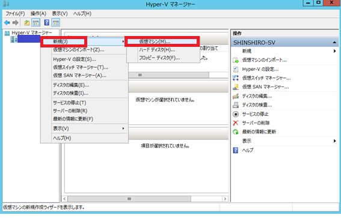Click the bottom horizontal scrollbar thumb
This screenshot has width=341, height=218.
[129, 199]
